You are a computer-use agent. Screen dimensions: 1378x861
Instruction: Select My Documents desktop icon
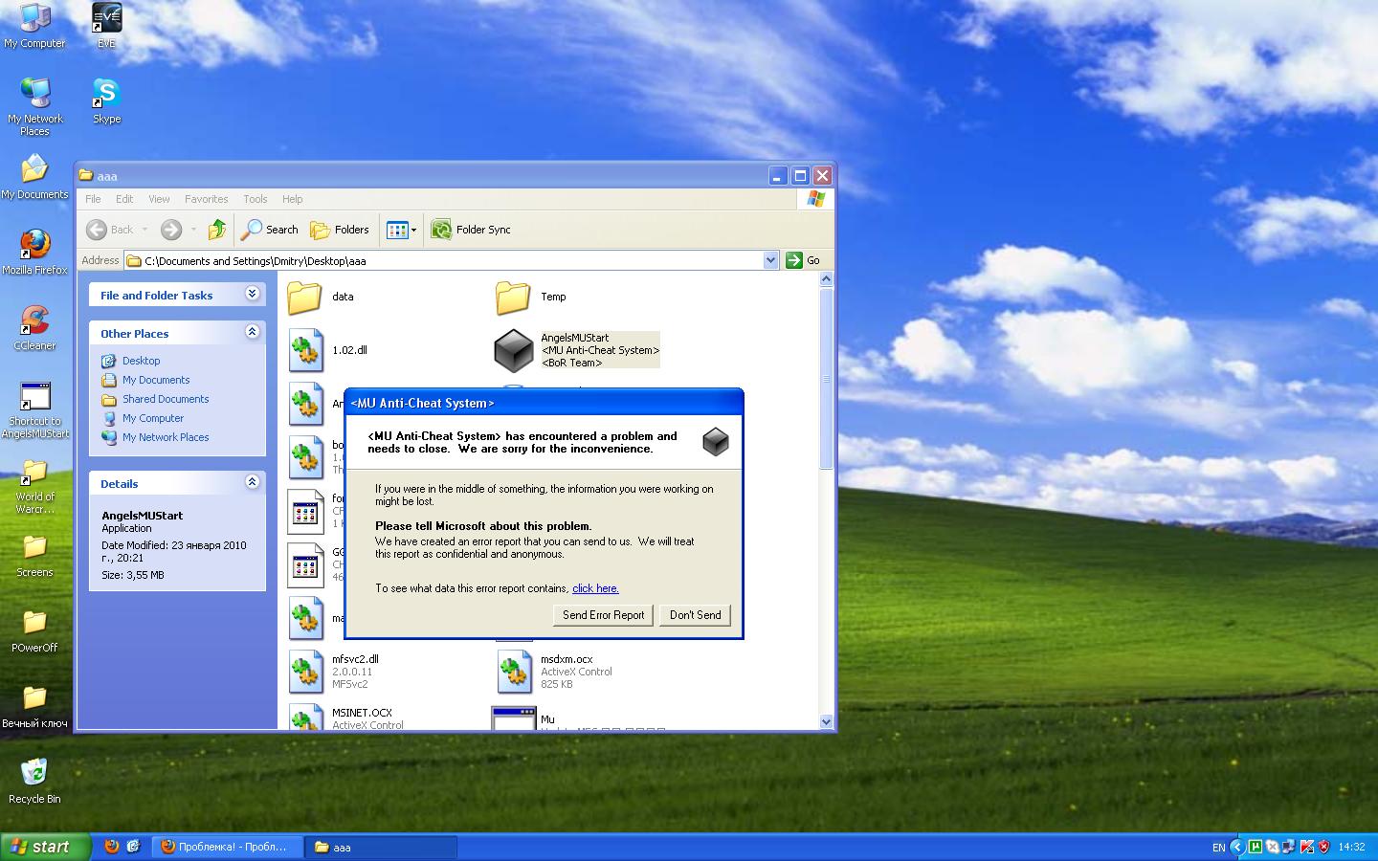(34, 177)
